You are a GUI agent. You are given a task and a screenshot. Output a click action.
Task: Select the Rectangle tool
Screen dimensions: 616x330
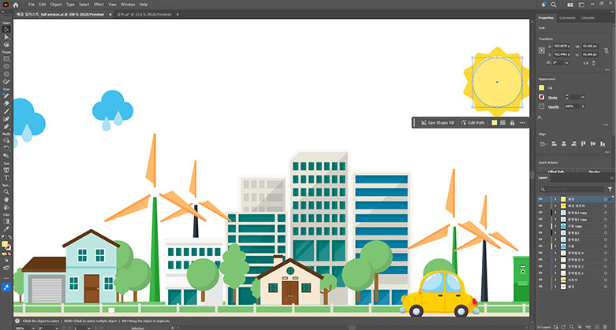click(x=6, y=59)
